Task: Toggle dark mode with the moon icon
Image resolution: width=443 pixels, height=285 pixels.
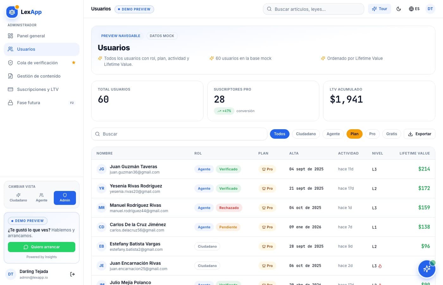Action: (x=399, y=9)
